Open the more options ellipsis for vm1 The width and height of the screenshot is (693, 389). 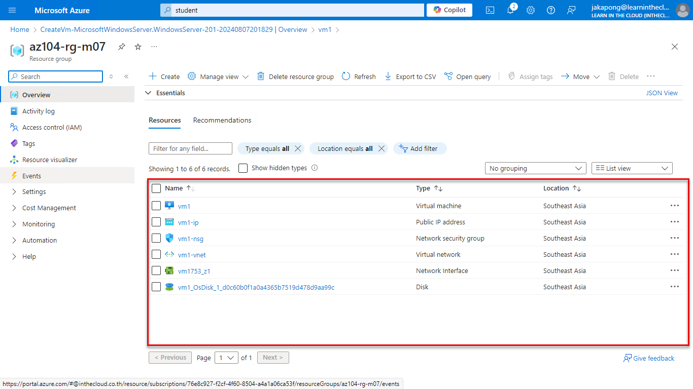(x=674, y=206)
